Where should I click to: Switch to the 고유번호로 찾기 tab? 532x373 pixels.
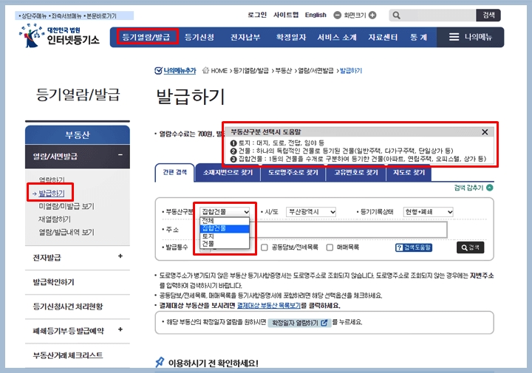click(356, 173)
